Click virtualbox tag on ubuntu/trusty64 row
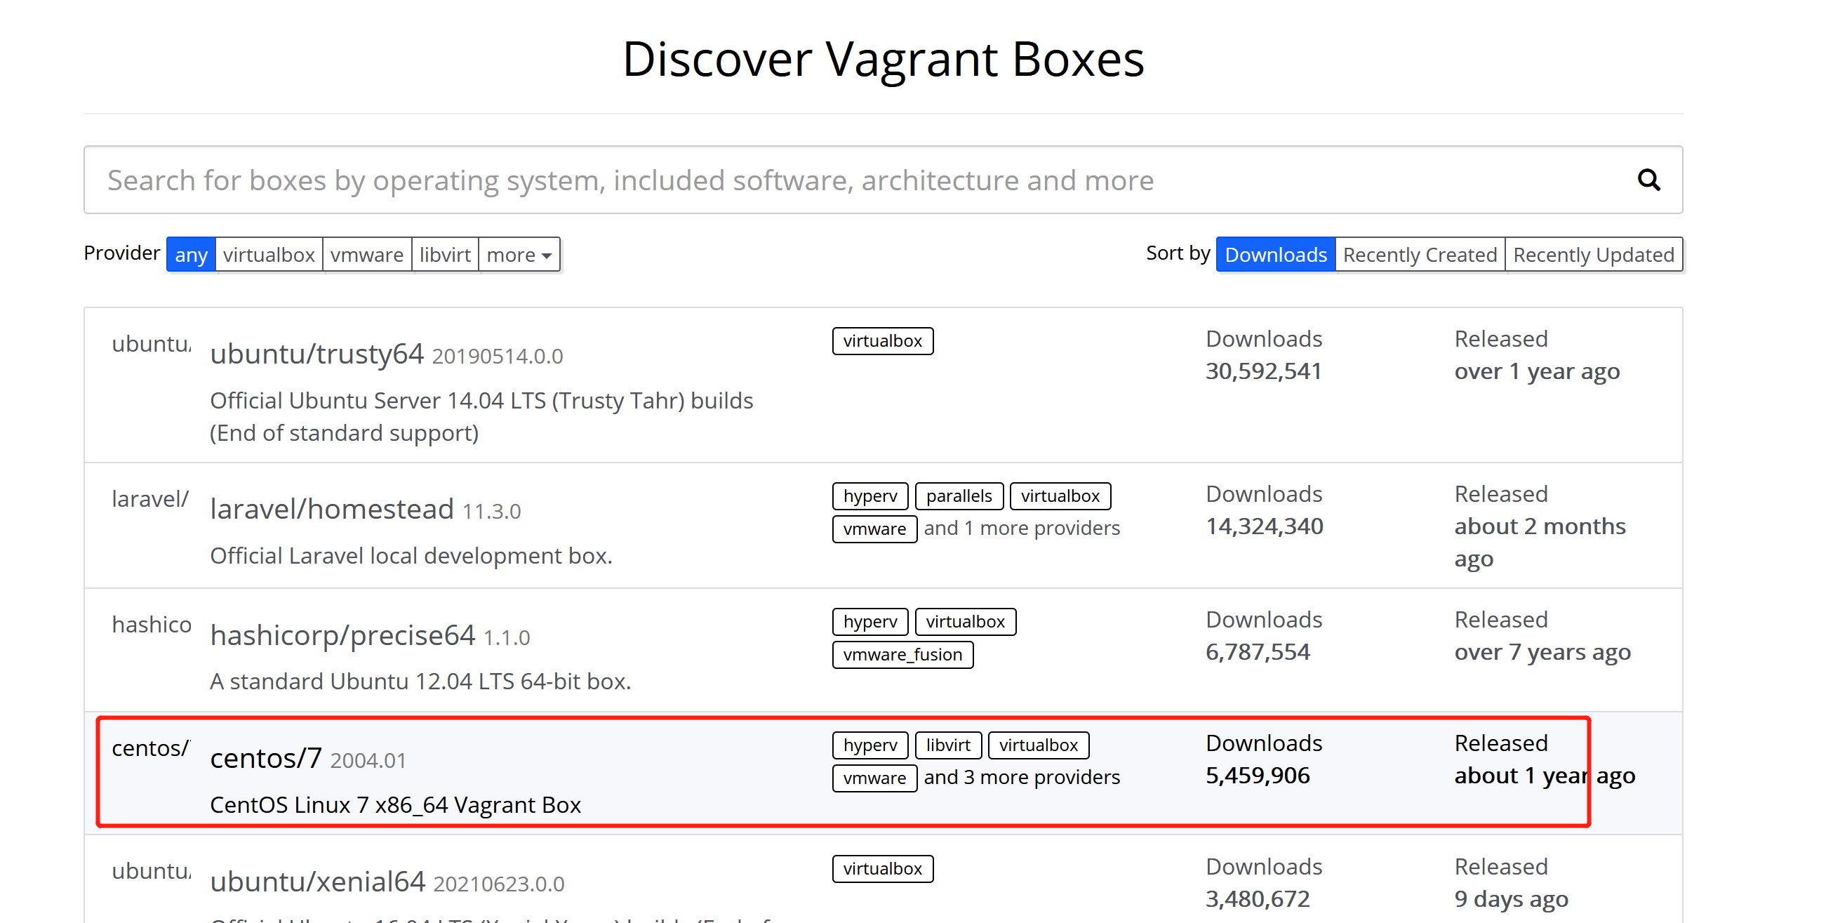This screenshot has height=923, width=1833. click(882, 341)
